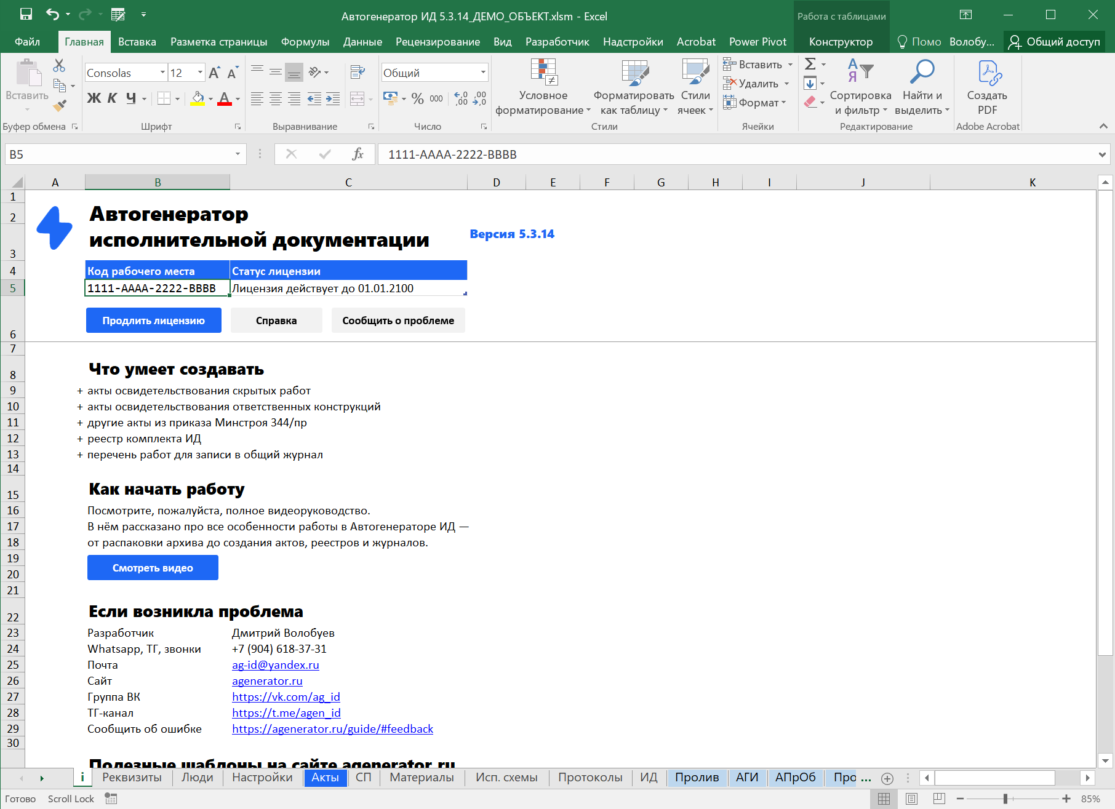Click the Сообщить о проблеме button
This screenshot has width=1115, height=809.
pos(398,321)
